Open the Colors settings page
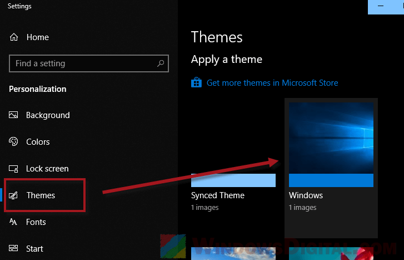404x260 pixels. (x=38, y=142)
